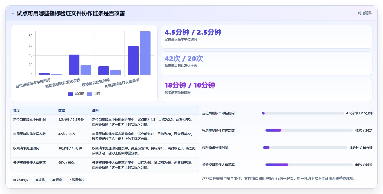Click the chart axis label 关键资料责任人覆盖率
383x194 pixels.
(122, 83)
